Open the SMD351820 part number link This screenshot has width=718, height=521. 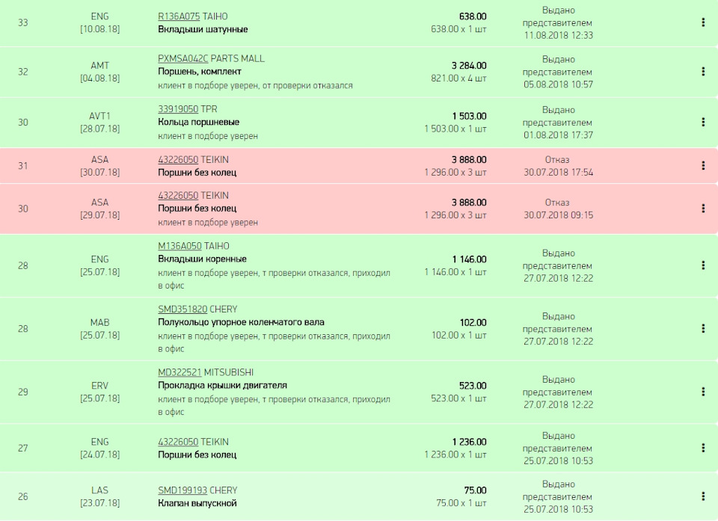pyautogui.click(x=182, y=309)
